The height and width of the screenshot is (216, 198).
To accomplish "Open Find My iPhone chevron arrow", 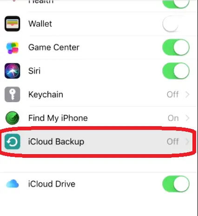I will (x=187, y=118).
